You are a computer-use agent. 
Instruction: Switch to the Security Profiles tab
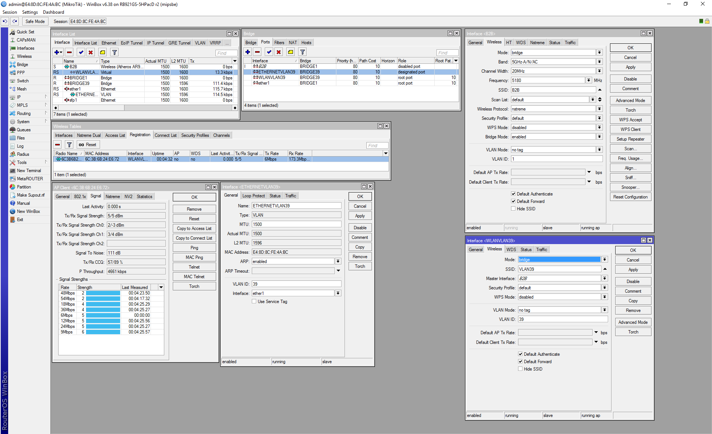pos(195,135)
